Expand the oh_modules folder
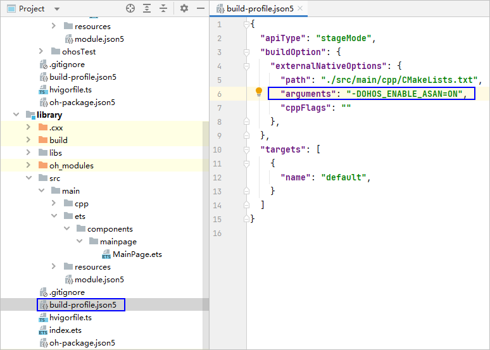 pos(28,166)
